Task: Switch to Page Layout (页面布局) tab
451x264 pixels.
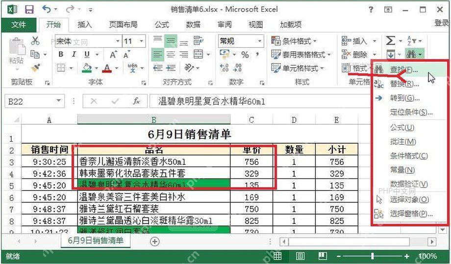Action: (x=123, y=24)
